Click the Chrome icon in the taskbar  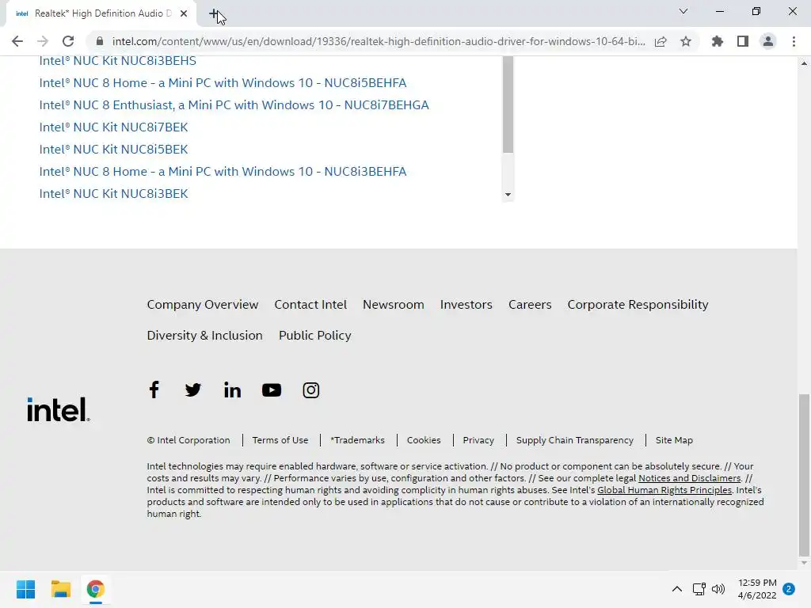tap(95, 589)
